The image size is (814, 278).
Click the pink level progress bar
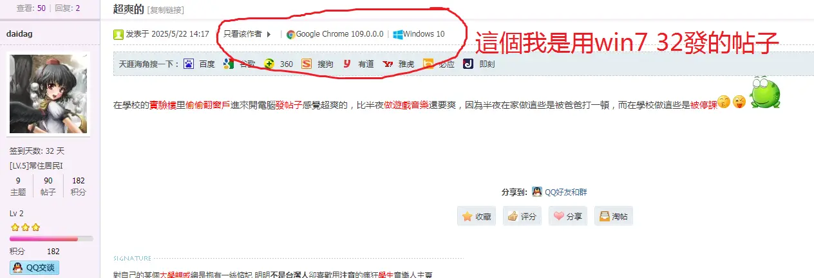[52, 239]
